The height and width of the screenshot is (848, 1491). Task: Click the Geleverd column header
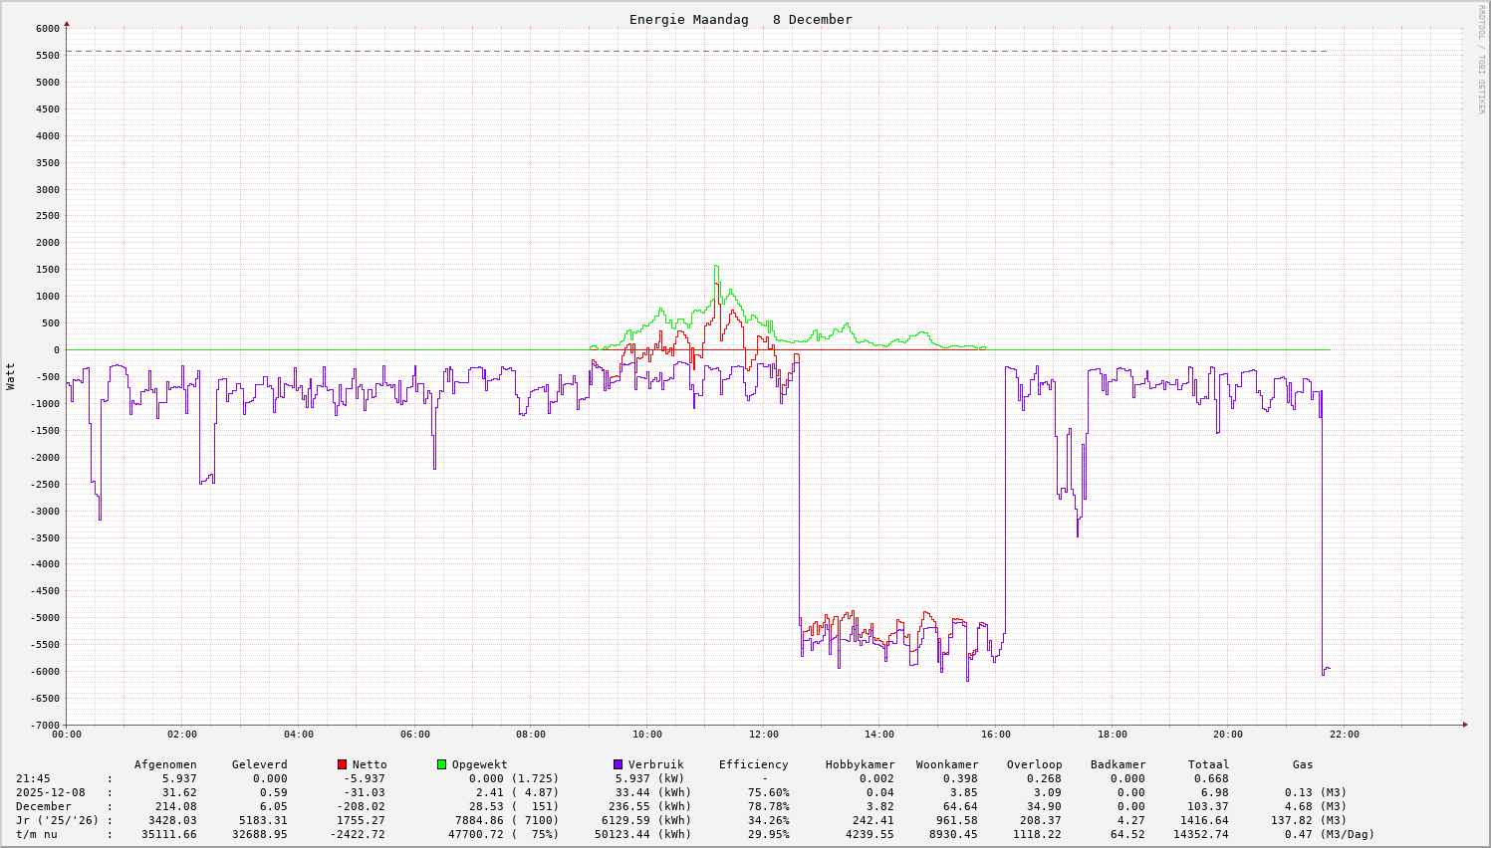(259, 764)
